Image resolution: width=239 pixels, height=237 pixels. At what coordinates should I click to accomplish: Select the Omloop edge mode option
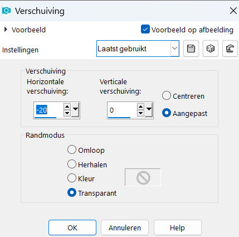72,149
